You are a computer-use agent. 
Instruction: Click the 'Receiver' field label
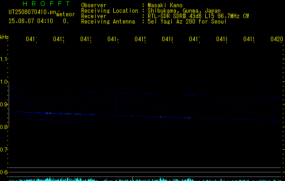(x=94, y=16)
